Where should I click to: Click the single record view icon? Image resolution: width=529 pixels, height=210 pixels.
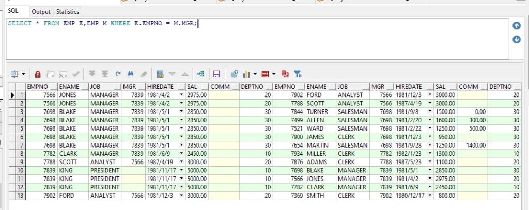pos(160,74)
